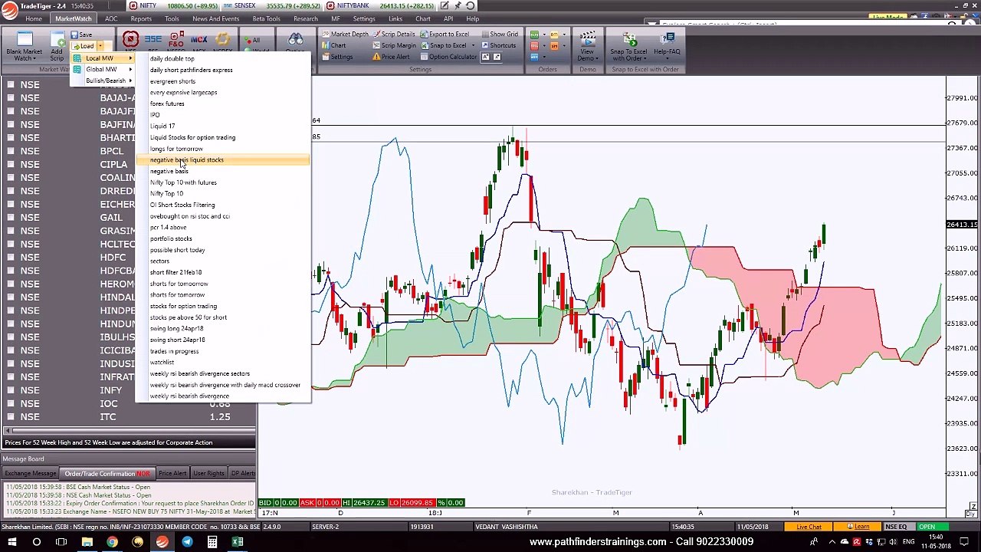Toggle checkbox for BPCL row
This screenshot has width=981, height=552.
pyautogui.click(x=11, y=151)
